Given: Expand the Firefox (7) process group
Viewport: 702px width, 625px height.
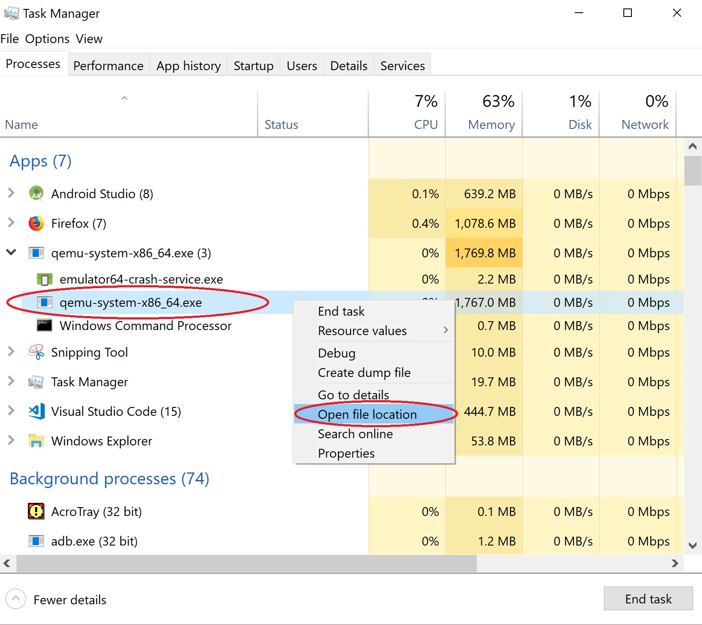Looking at the screenshot, I should 11,223.
